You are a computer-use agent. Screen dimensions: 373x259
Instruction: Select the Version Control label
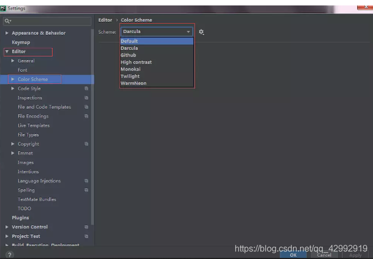(x=30, y=227)
